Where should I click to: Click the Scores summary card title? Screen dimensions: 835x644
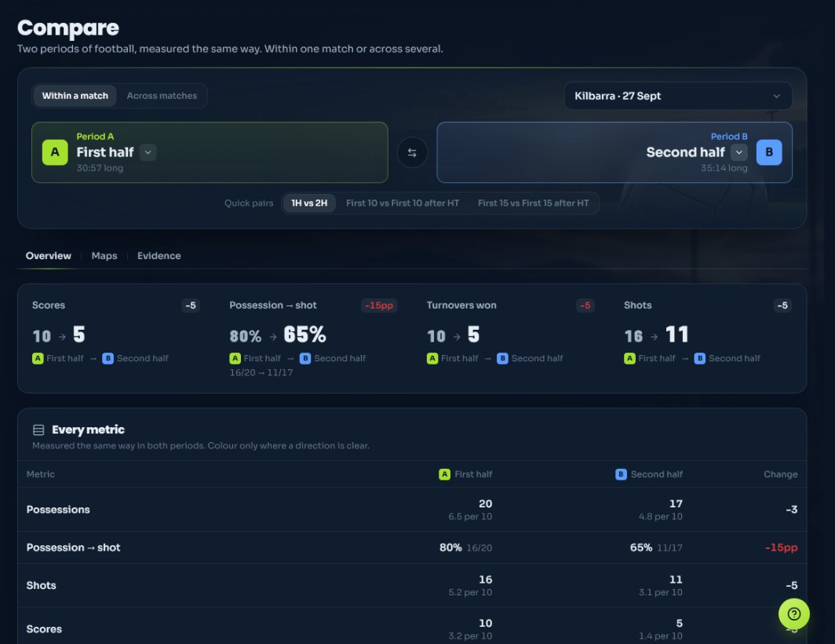tap(49, 305)
